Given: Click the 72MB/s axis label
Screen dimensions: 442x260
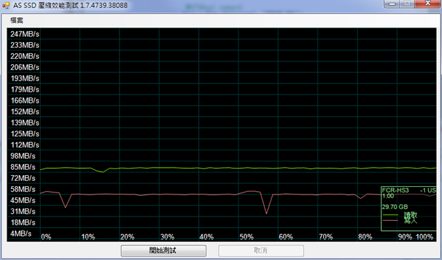Looking at the screenshot, I should [23, 178].
